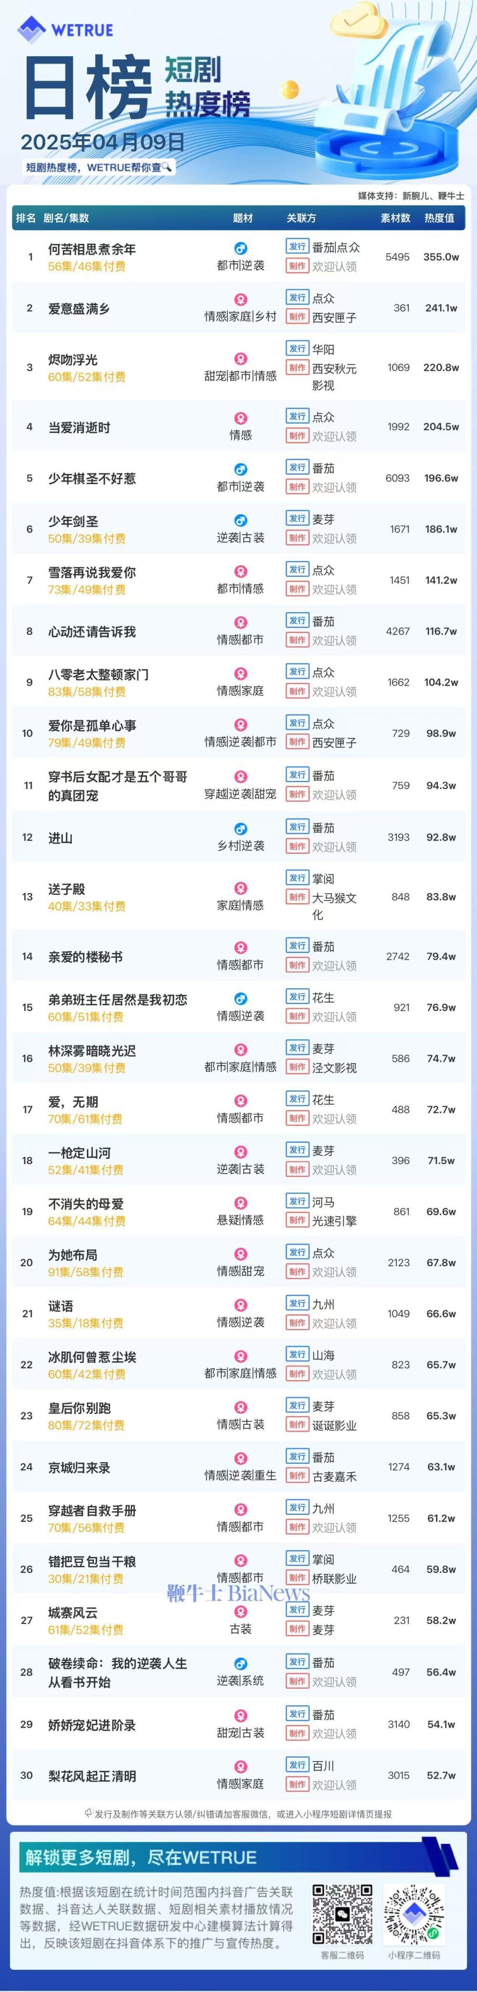Click 欢迎认领 in the 当爱消逝时 row
477x1992 pixels.
[334, 436]
